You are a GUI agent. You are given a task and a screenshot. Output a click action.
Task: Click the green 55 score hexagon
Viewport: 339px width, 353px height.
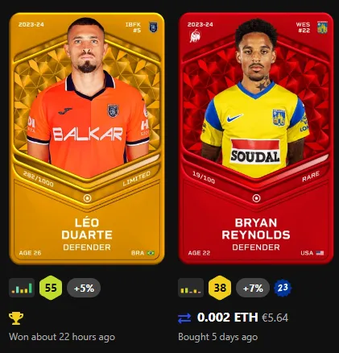(x=51, y=288)
